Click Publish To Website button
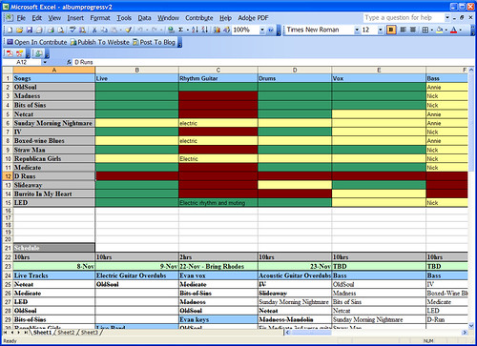This screenshot has height=346, width=477. pyautogui.click(x=100, y=42)
